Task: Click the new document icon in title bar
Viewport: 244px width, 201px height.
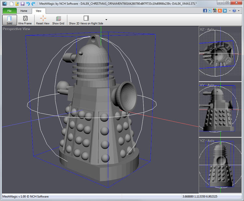Action: point(11,4)
